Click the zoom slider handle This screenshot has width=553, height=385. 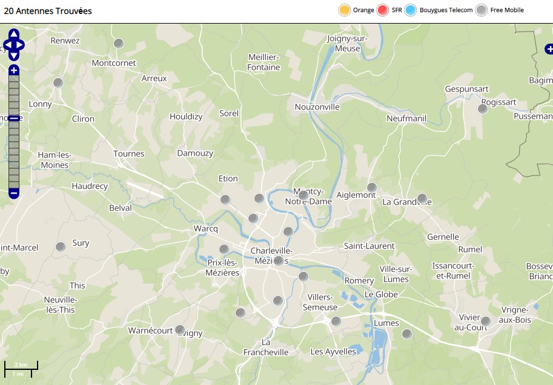pyautogui.click(x=14, y=118)
